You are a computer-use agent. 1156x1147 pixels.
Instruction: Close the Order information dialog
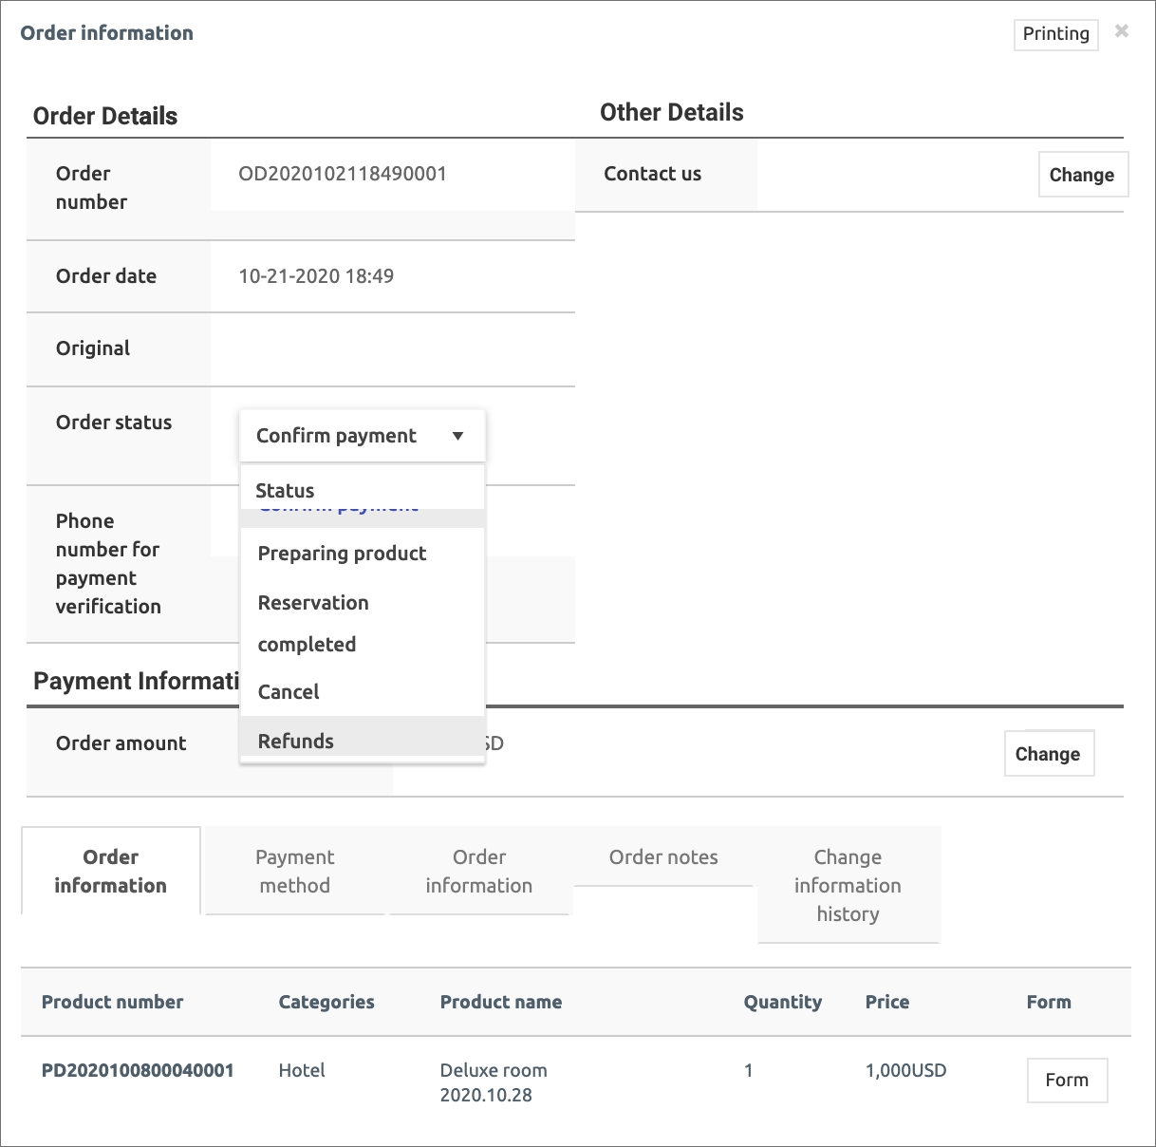pos(1122,31)
